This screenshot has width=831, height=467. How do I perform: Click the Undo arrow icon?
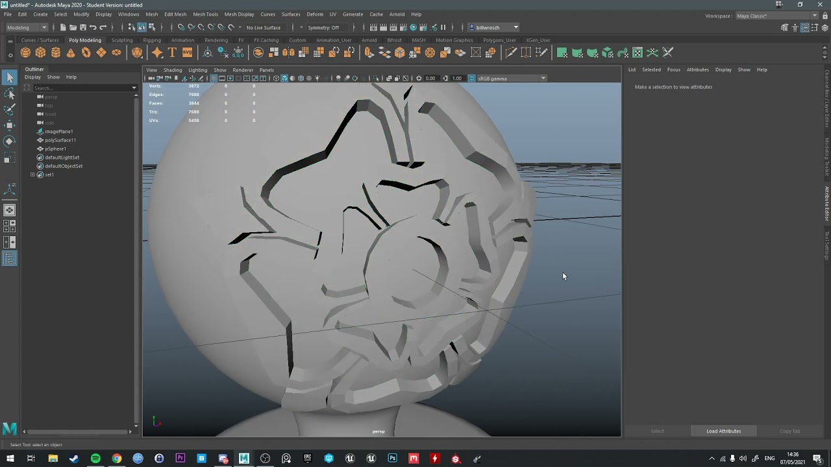coord(93,27)
